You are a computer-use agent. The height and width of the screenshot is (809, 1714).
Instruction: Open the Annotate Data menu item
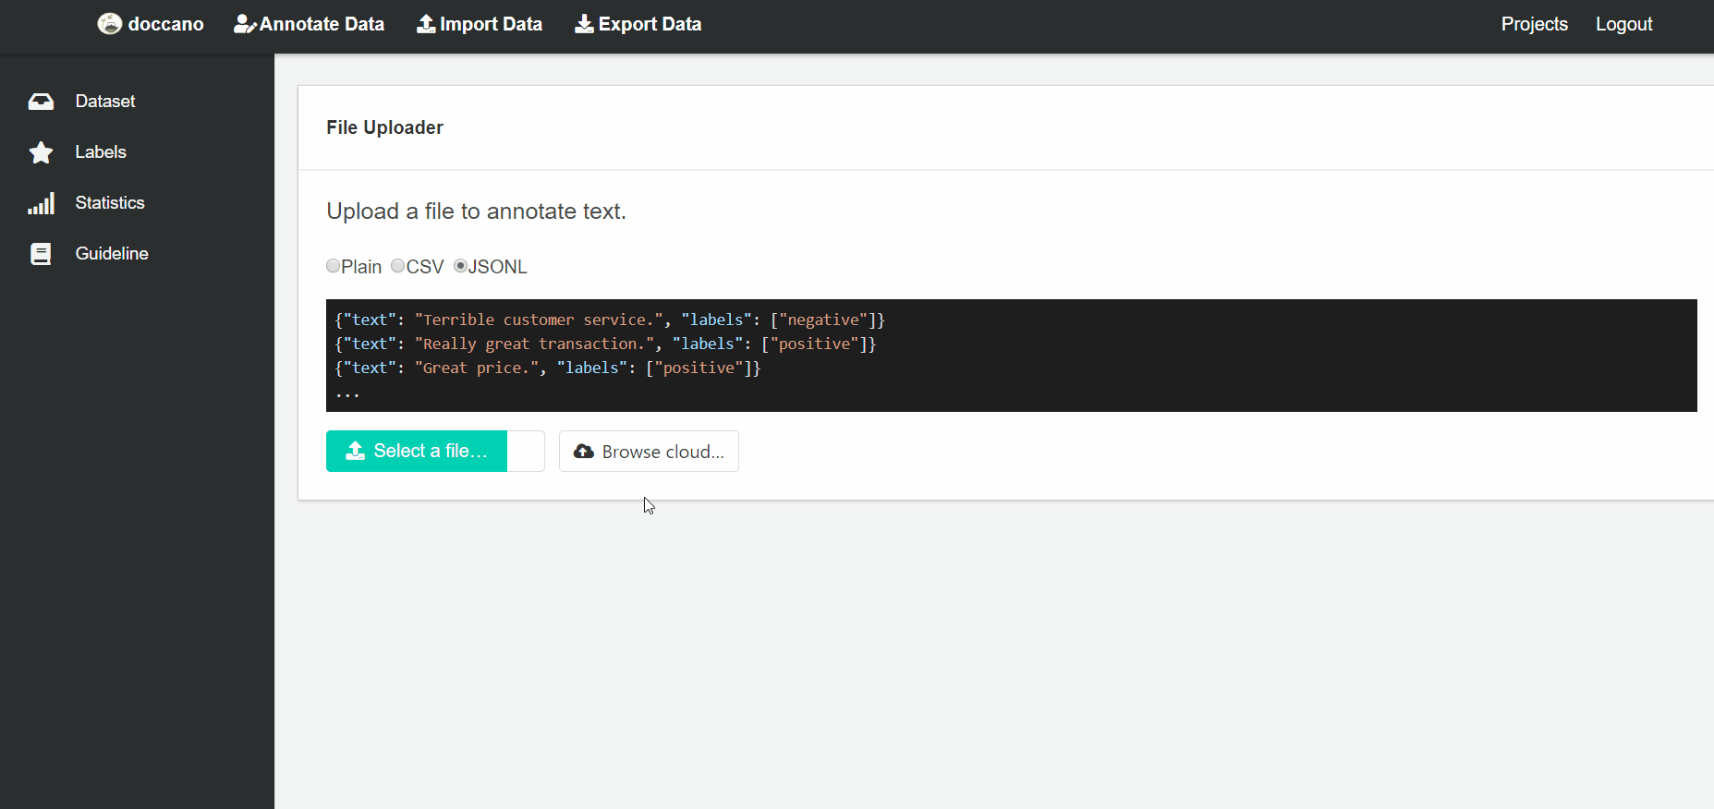[309, 24]
